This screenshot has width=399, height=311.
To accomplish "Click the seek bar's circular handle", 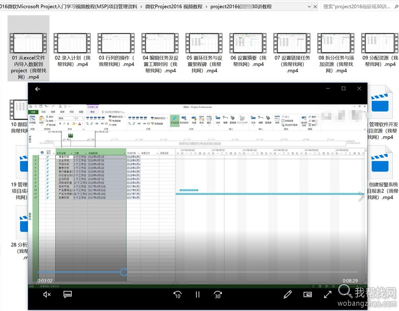I will point(124,272).
